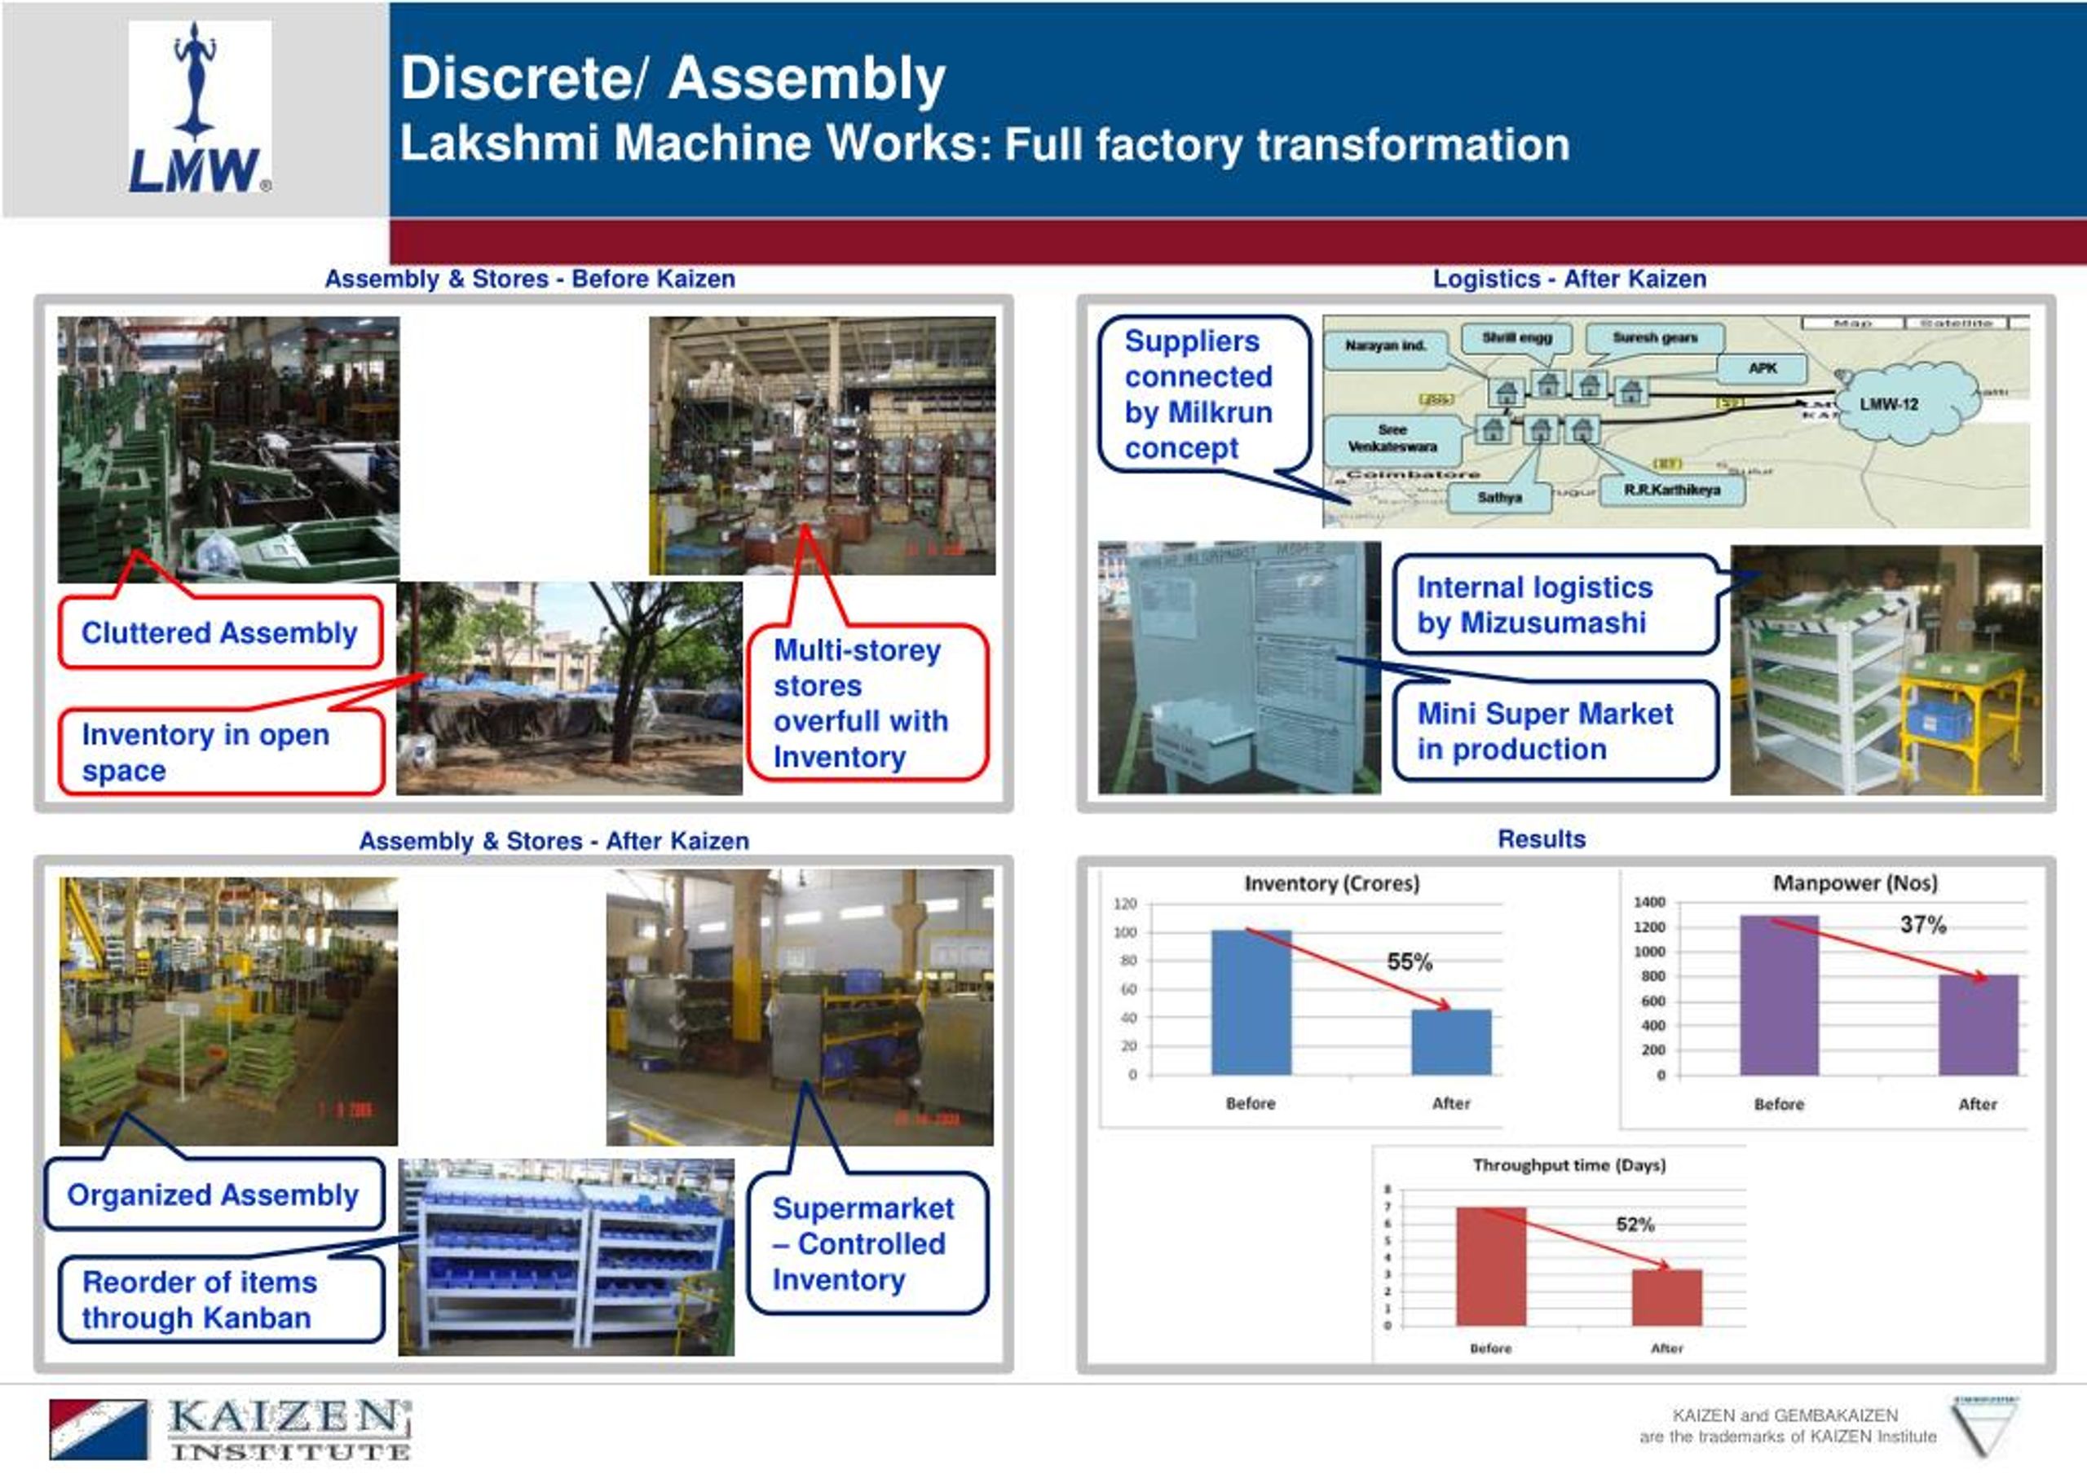
Task: Click the Before bar in Throughput time chart
Action: tap(1491, 1267)
